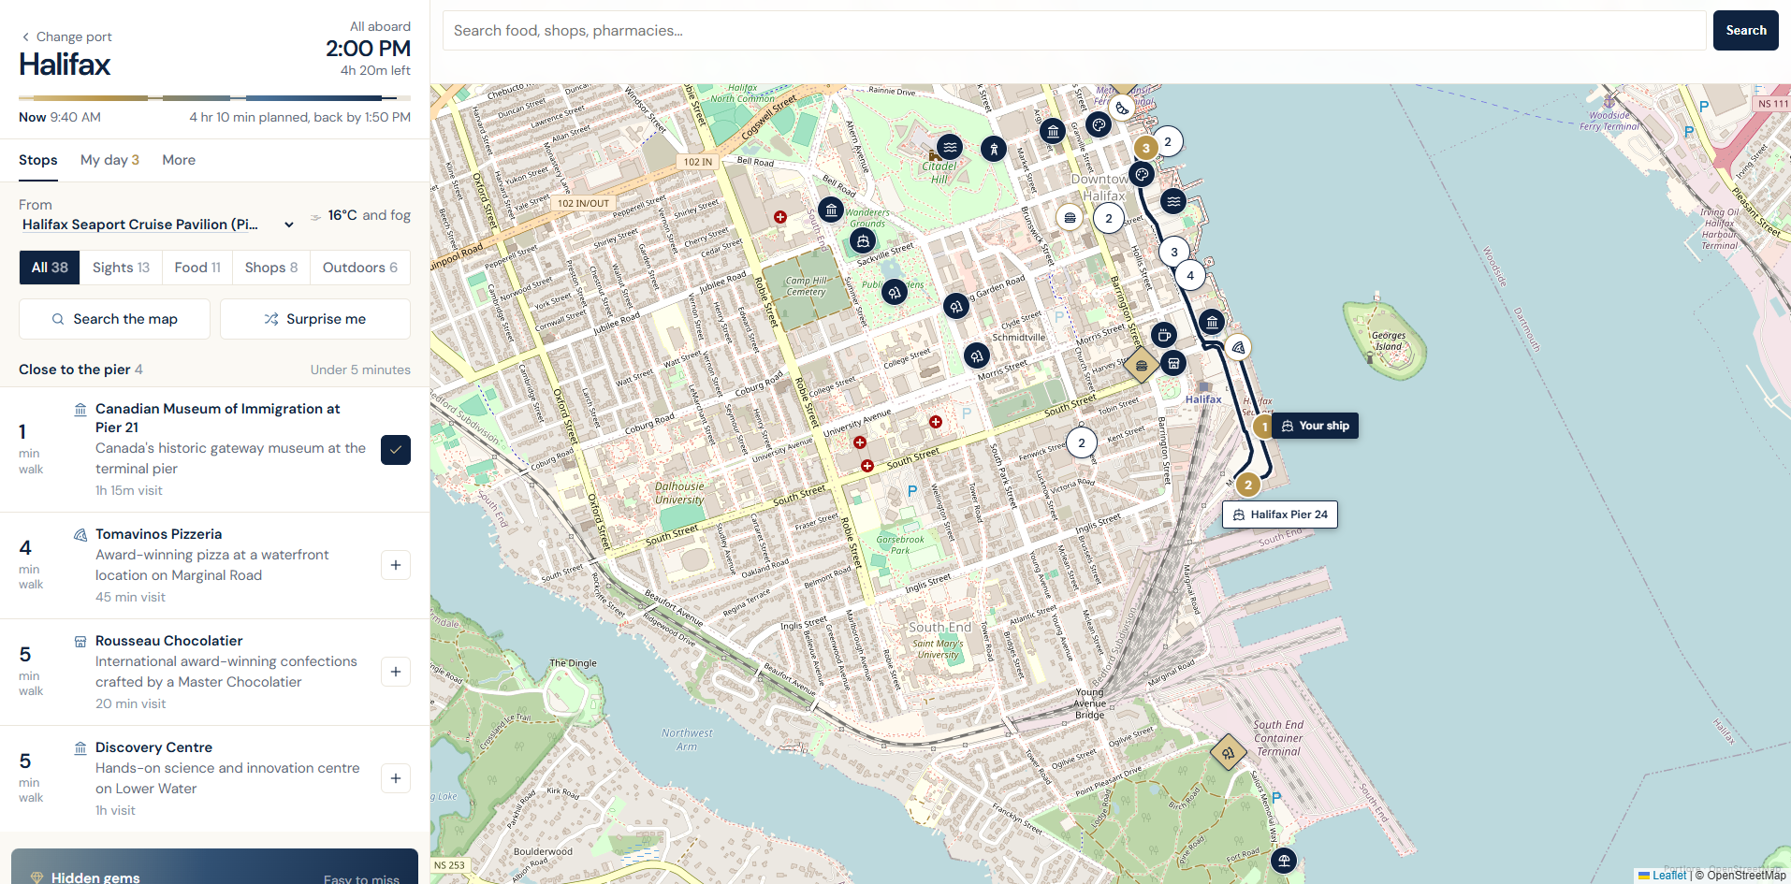Screen dimensions: 1791x884
Task: Select the Shops 8 filter
Action: click(x=271, y=268)
